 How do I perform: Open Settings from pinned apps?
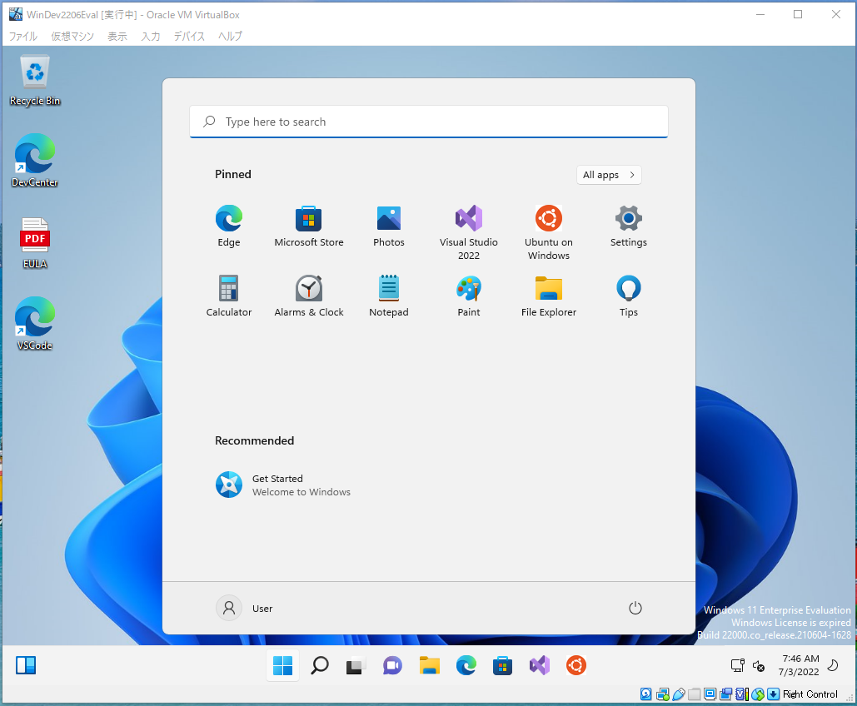[629, 226]
